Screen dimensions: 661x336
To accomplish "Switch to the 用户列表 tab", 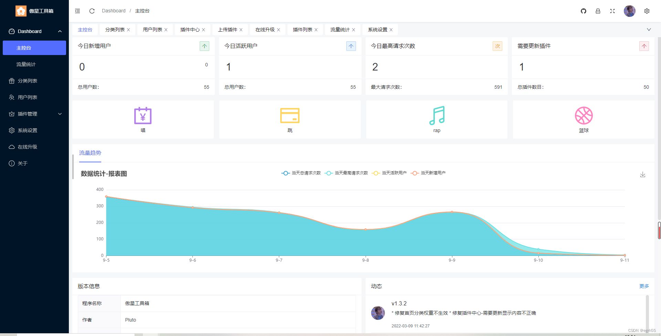I will point(153,30).
